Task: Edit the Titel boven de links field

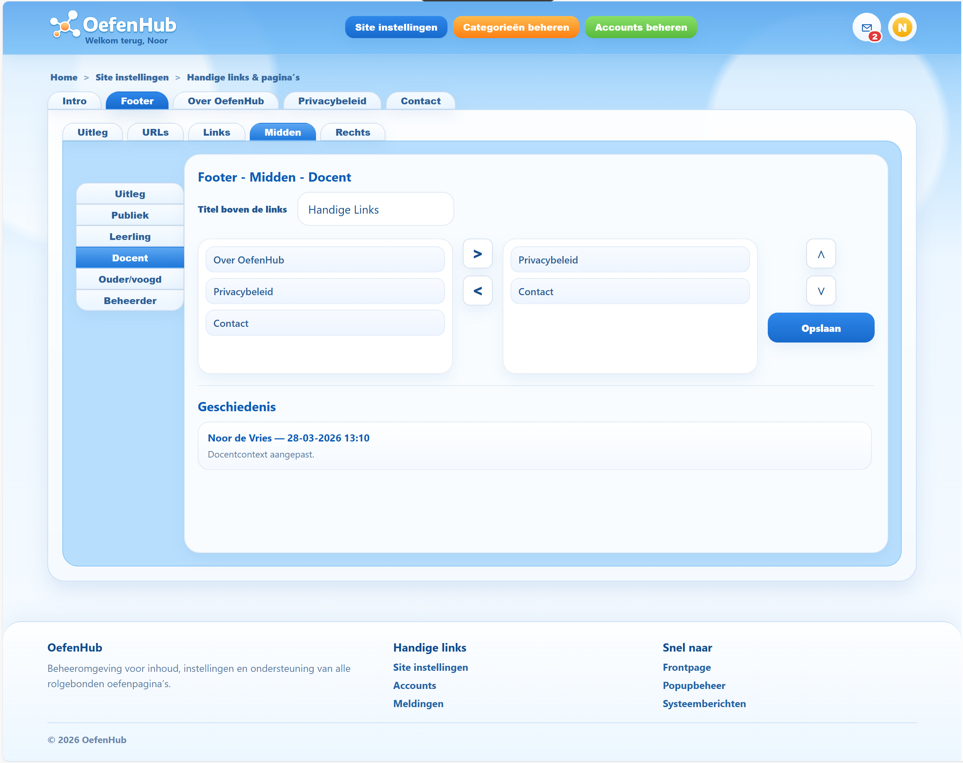Action: (x=376, y=209)
